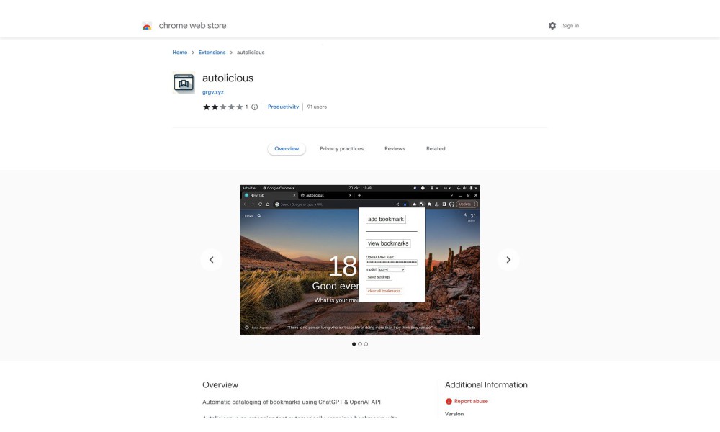Viewport: 720px width, 432px height.
Task: Click the "91 users" text
Action: [317, 107]
